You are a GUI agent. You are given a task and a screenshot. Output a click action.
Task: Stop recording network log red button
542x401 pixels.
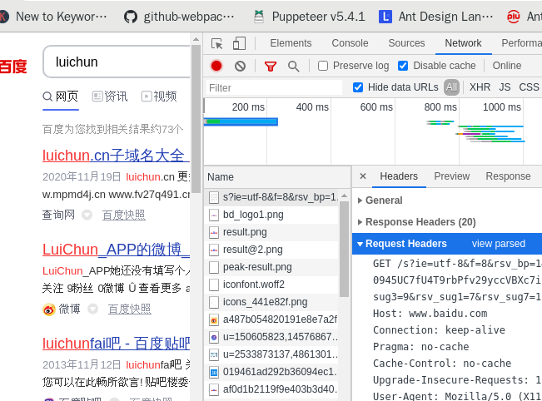[x=216, y=66]
